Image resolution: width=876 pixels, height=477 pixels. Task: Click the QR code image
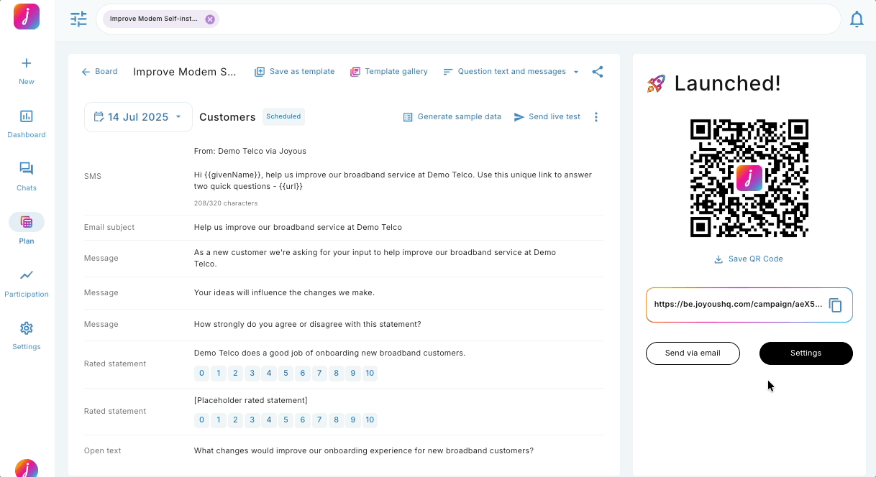click(x=749, y=178)
